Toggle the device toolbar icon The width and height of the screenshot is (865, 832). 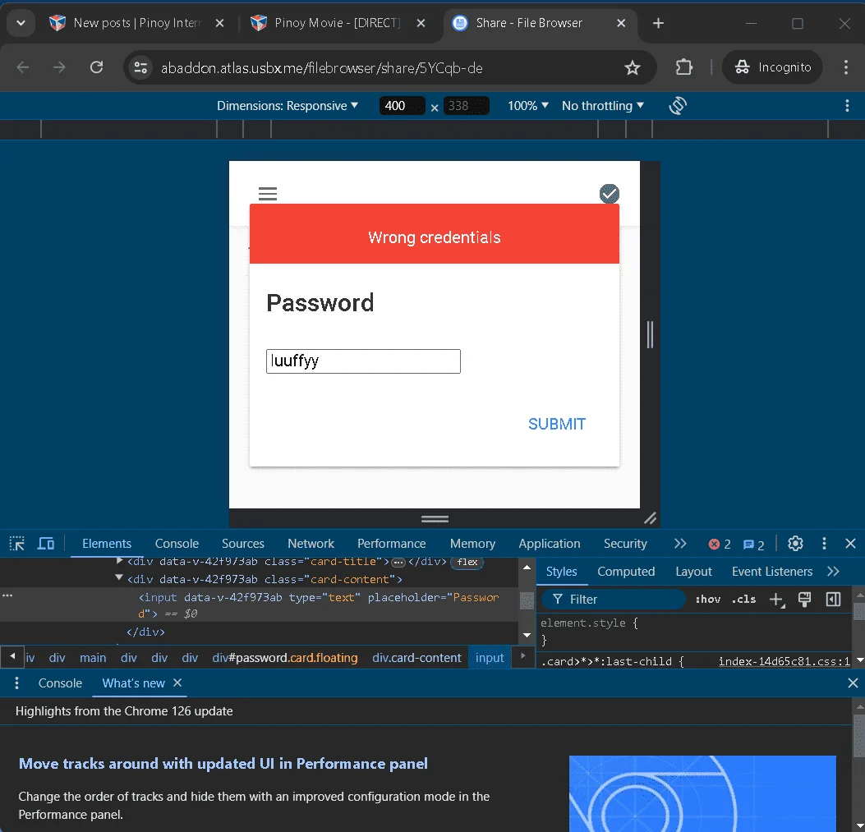(x=46, y=544)
